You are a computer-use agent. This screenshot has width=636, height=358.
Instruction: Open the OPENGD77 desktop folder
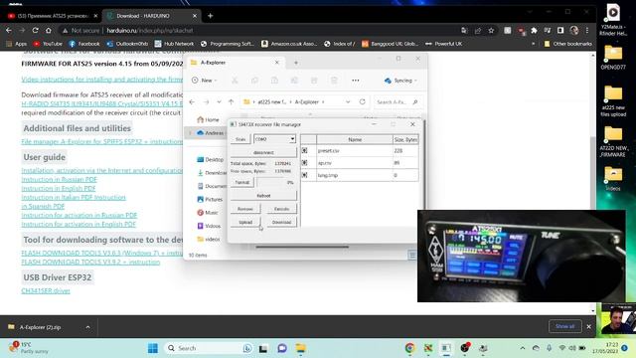[x=613, y=58]
